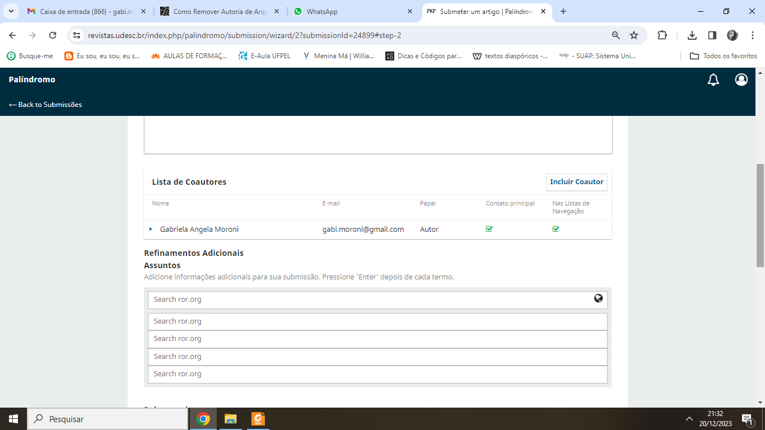Screen dimensions: 765x430
Task: Expand the Gabriela Angela Moroni row
Action: coord(151,229)
